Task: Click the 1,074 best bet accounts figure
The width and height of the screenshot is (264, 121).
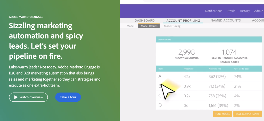Action: [x=229, y=52]
